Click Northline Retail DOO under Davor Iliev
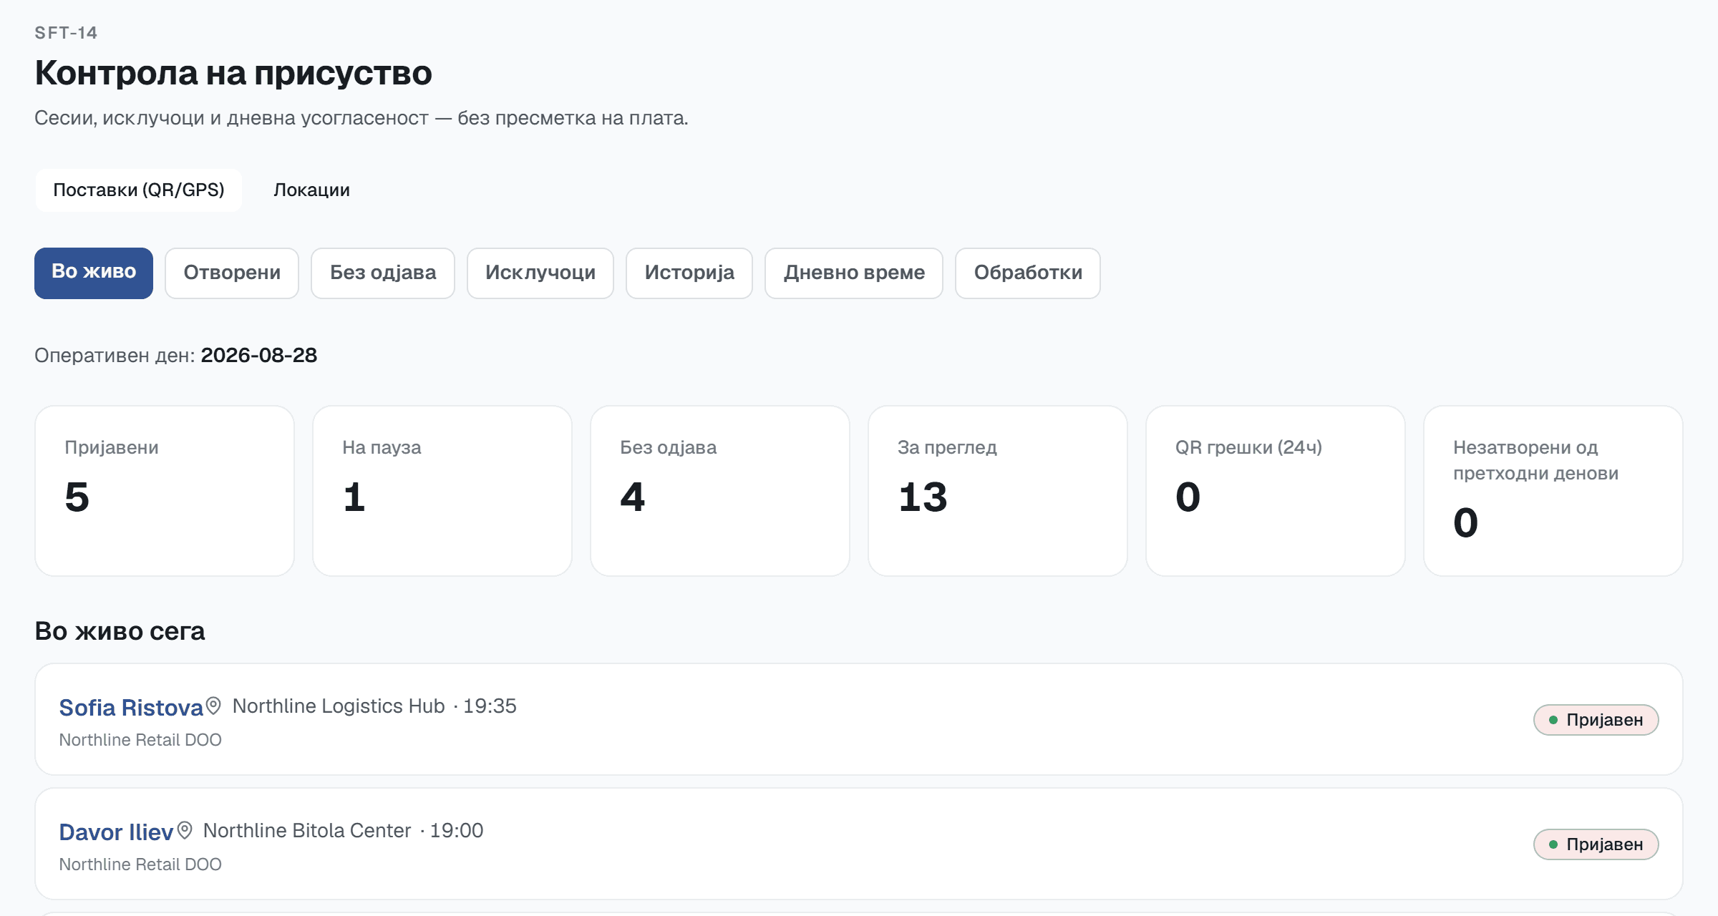The width and height of the screenshot is (1718, 916). pos(140,864)
